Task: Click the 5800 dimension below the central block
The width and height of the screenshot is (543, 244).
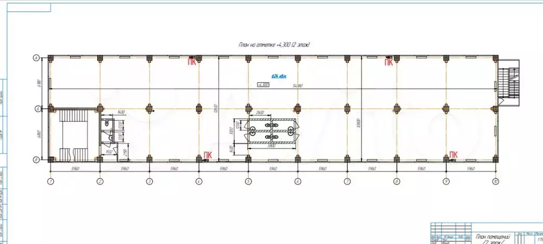Action: [272, 147]
